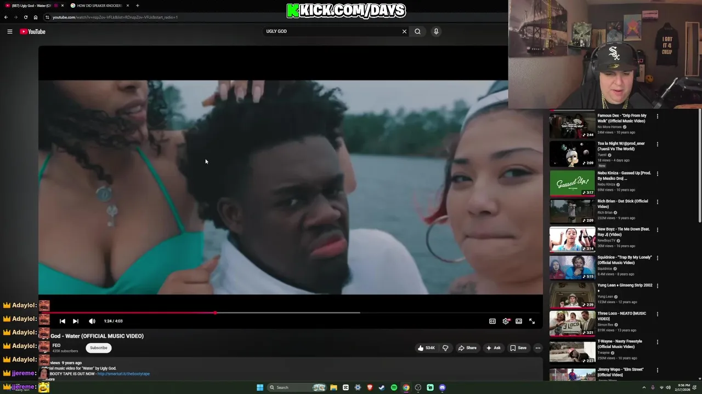This screenshot has width=702, height=394.
Task: Open the smarturl.it/thebootytape link
Action: click(x=123, y=374)
